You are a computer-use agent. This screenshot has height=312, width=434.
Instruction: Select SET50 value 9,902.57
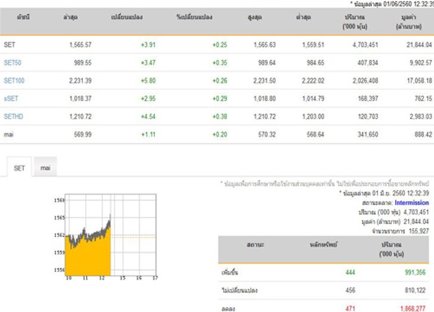pos(421,63)
